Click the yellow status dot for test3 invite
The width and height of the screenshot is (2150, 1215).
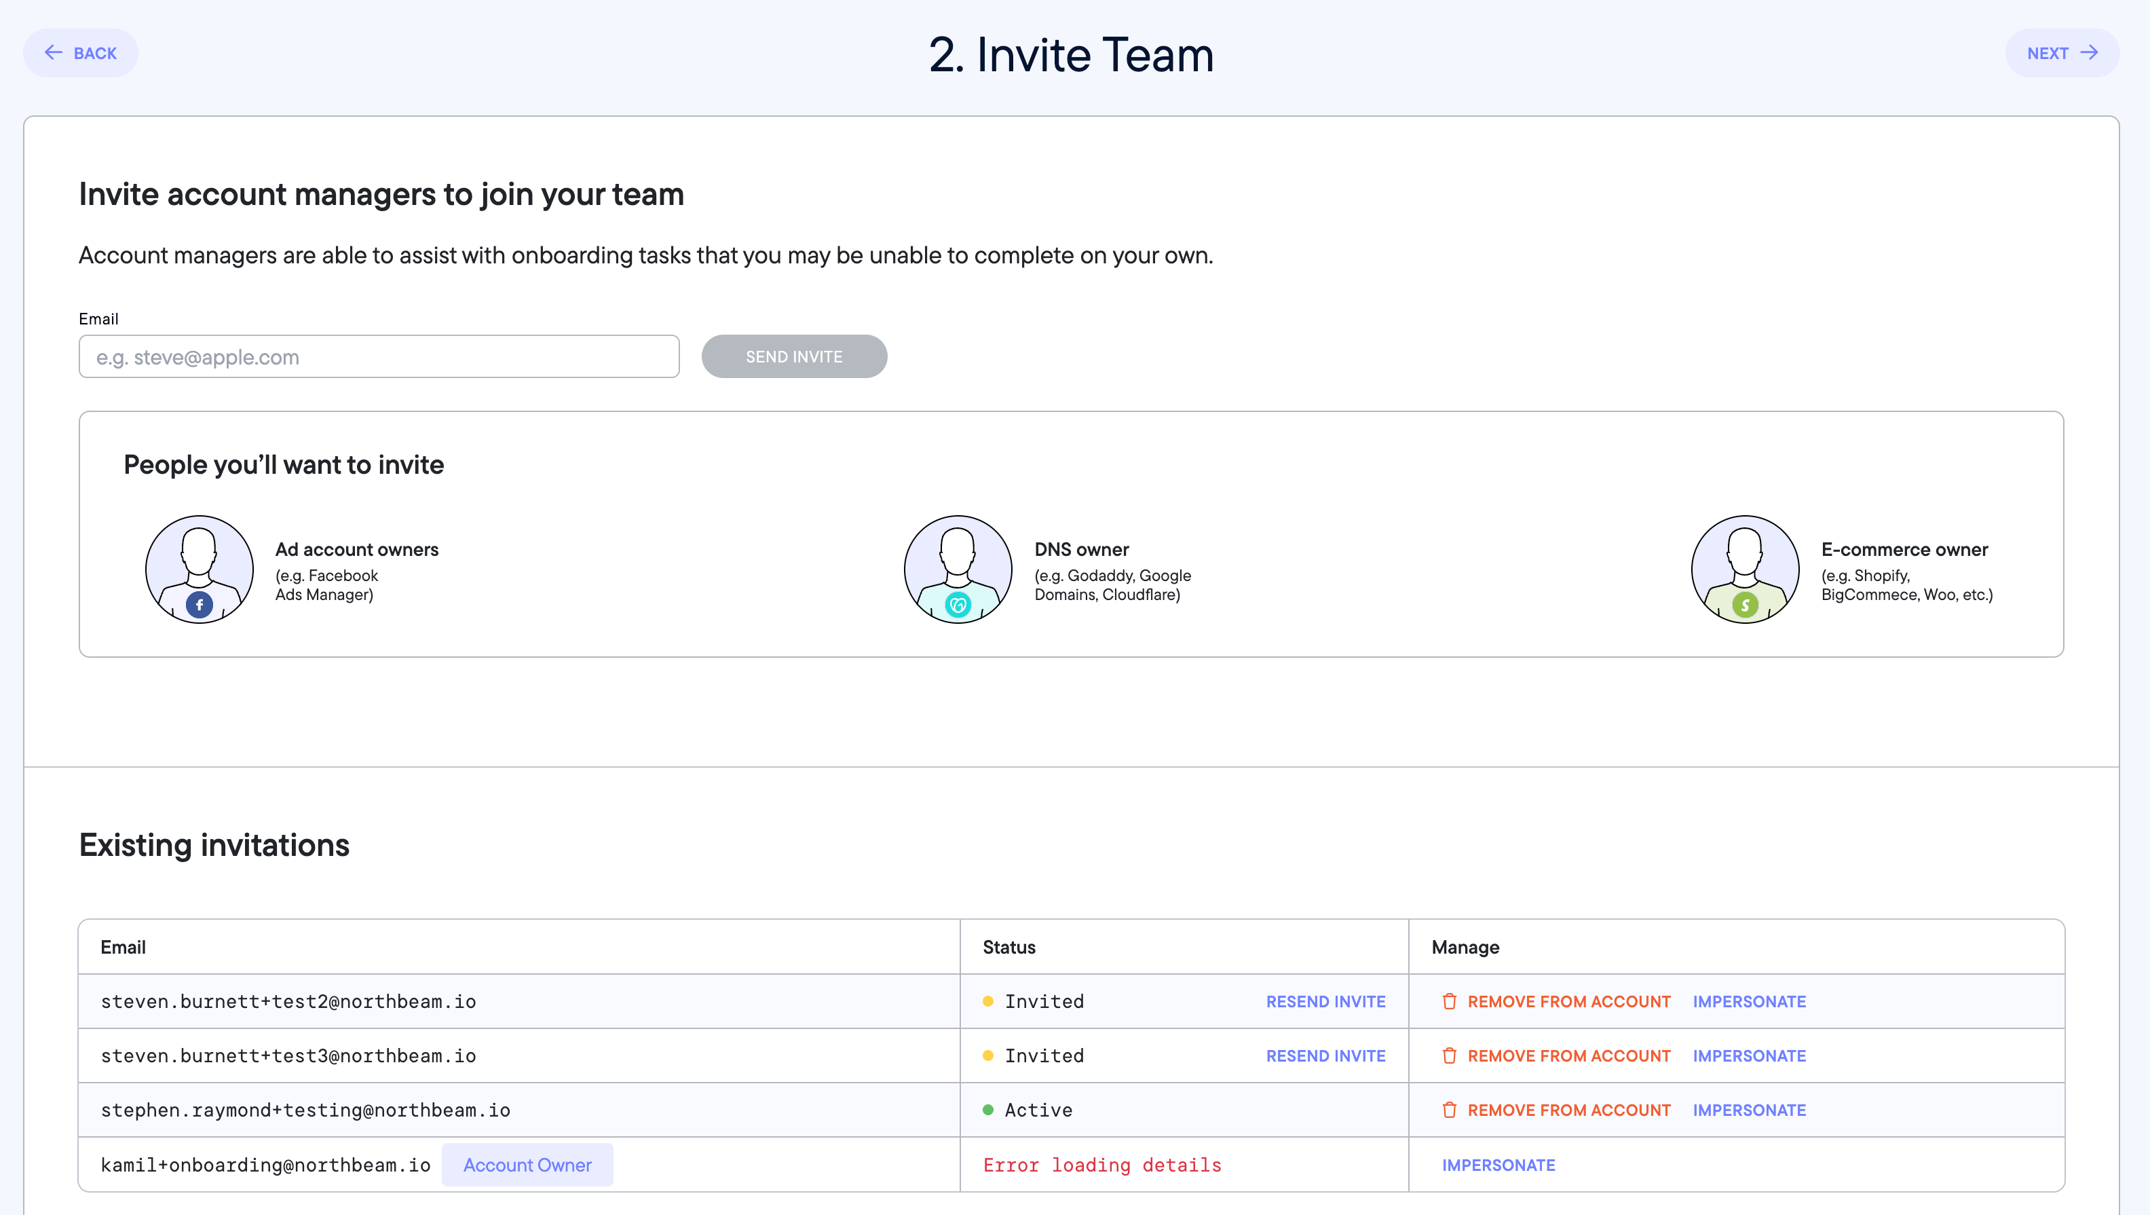[988, 1055]
